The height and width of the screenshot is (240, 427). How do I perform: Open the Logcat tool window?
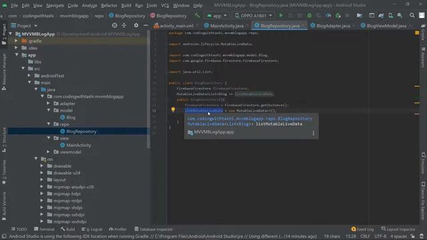[x=92, y=229]
